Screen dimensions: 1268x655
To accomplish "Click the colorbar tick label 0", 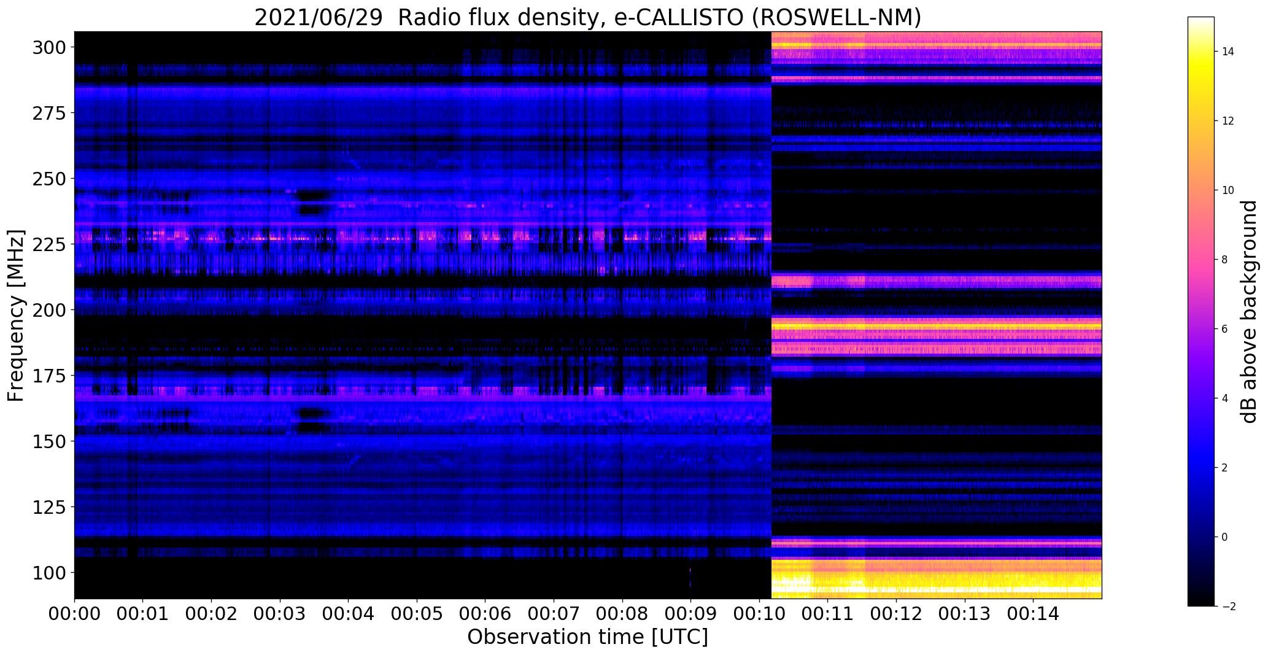I will coord(1225,537).
